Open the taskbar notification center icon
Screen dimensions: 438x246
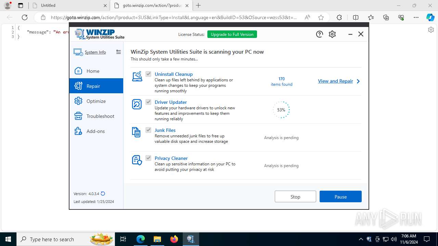(x=427, y=239)
